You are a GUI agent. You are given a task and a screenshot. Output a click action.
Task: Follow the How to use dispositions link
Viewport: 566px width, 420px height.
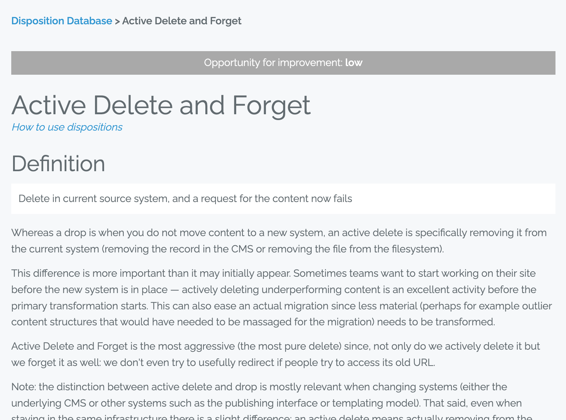(67, 127)
